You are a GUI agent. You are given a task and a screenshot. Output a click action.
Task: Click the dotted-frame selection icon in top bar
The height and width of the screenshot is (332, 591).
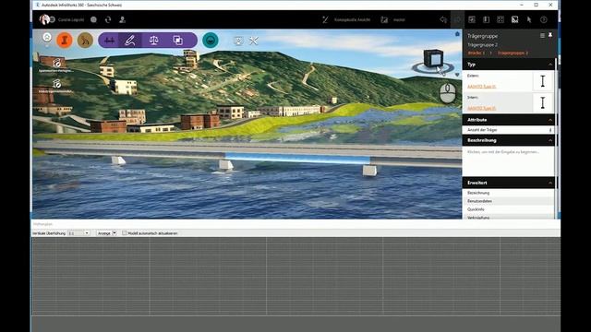point(501,19)
